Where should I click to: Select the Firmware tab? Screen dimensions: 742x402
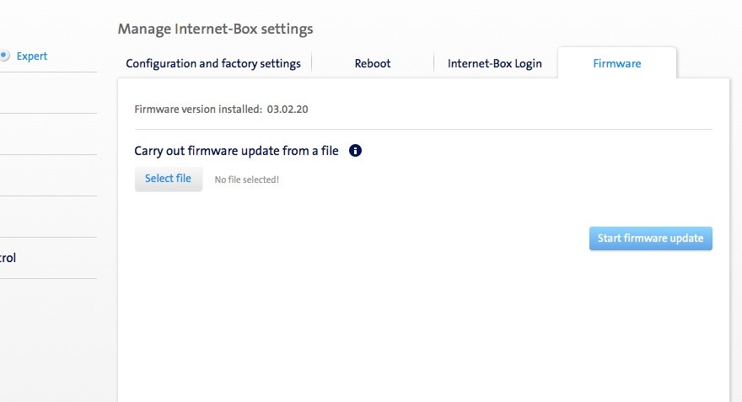[x=617, y=63]
